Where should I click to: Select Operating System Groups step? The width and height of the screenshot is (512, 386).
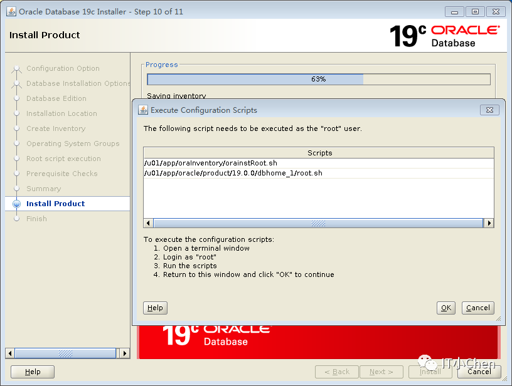[x=73, y=143]
